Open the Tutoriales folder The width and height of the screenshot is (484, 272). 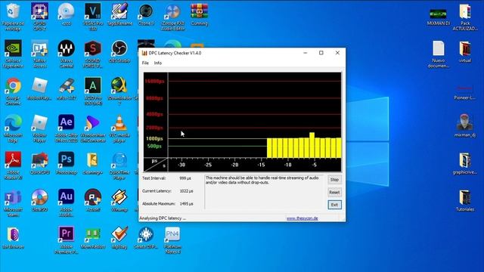click(x=465, y=201)
